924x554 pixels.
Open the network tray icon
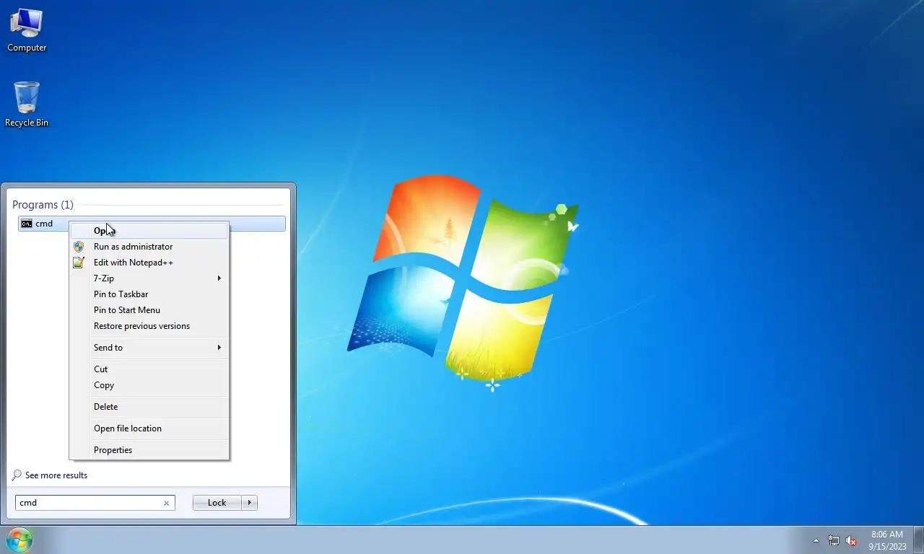(x=834, y=540)
